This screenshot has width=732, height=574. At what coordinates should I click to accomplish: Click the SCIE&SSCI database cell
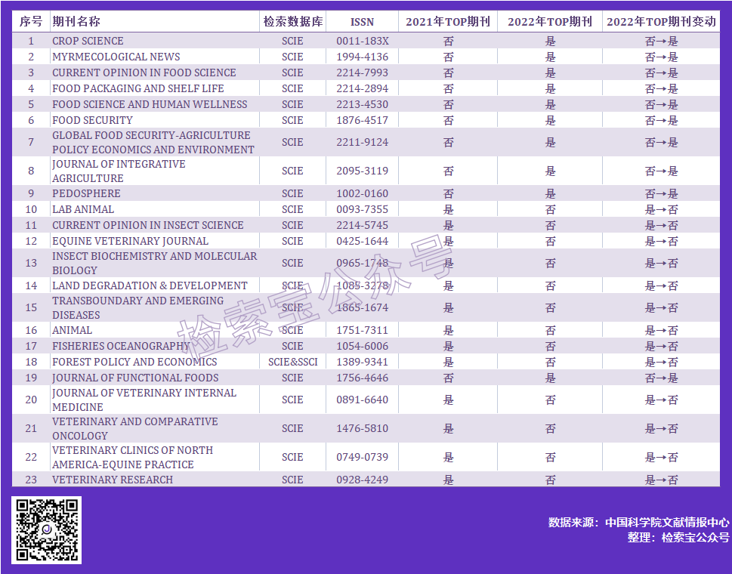click(292, 362)
